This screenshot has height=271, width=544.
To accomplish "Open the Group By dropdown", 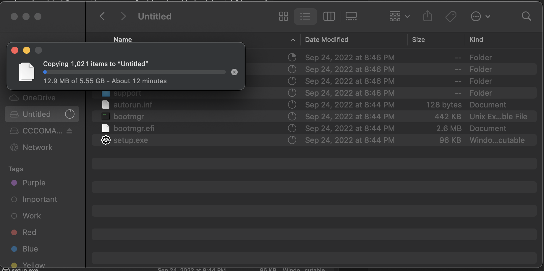I will (x=399, y=16).
